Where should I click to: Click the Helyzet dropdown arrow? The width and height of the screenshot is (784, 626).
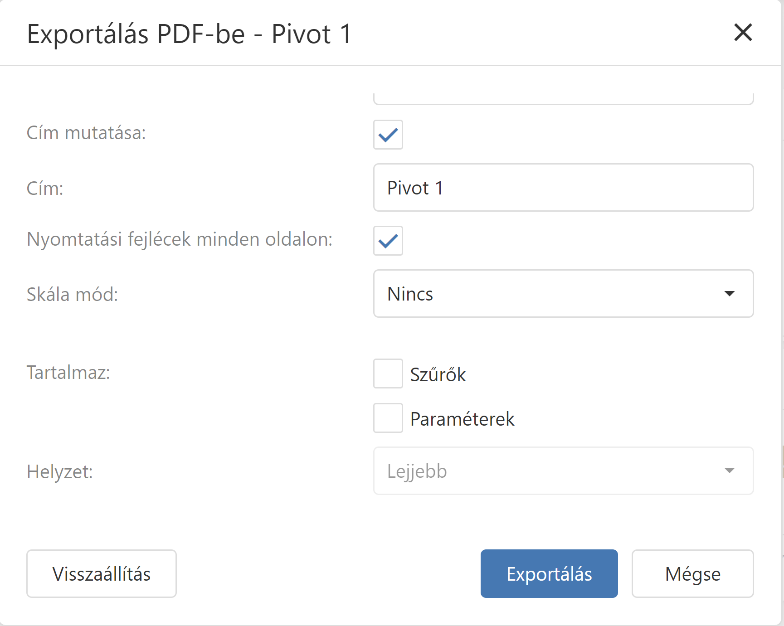click(x=729, y=471)
